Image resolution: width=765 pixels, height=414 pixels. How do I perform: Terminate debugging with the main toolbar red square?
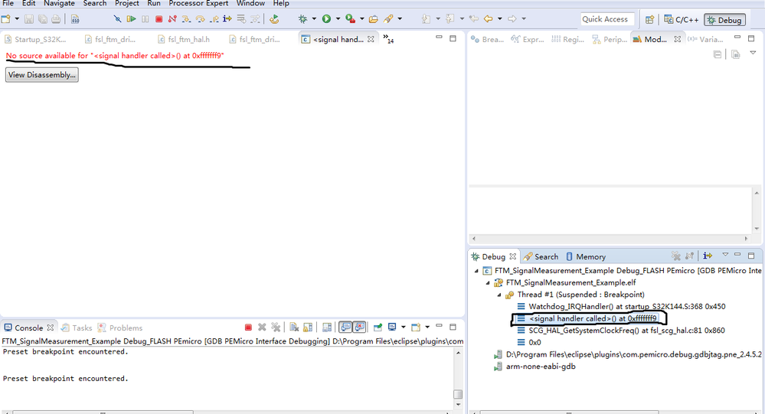(x=159, y=19)
